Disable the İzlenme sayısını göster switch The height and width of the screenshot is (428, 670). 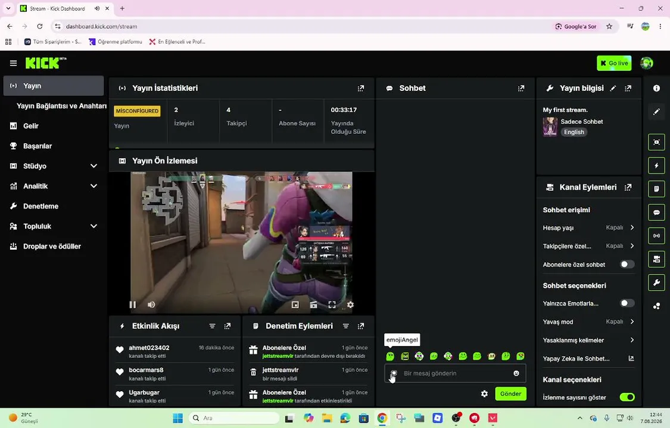[x=627, y=397]
